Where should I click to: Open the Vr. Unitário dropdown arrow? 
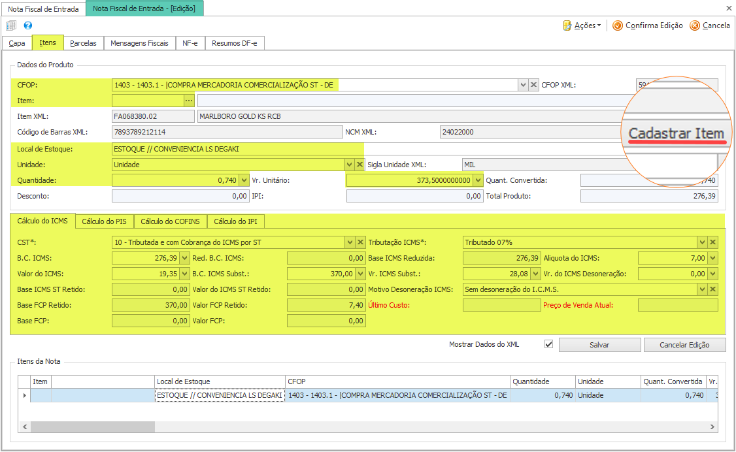point(478,180)
